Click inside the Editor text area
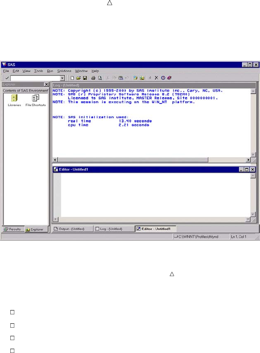This screenshot has width=260, height=353. (156, 195)
